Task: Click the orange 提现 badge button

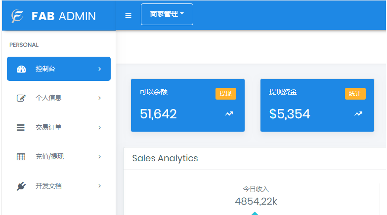Action: coord(225,94)
